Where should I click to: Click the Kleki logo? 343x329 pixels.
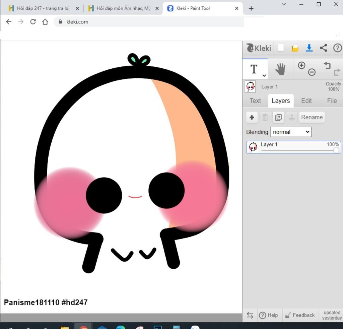259,48
